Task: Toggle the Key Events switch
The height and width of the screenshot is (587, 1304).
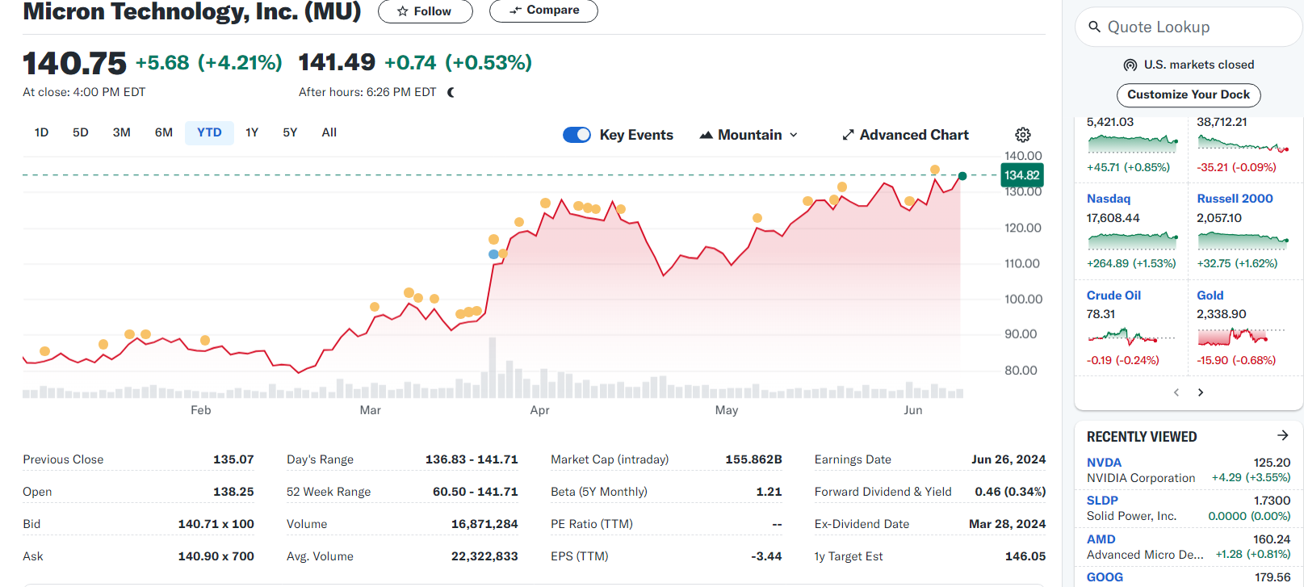Action: 577,135
